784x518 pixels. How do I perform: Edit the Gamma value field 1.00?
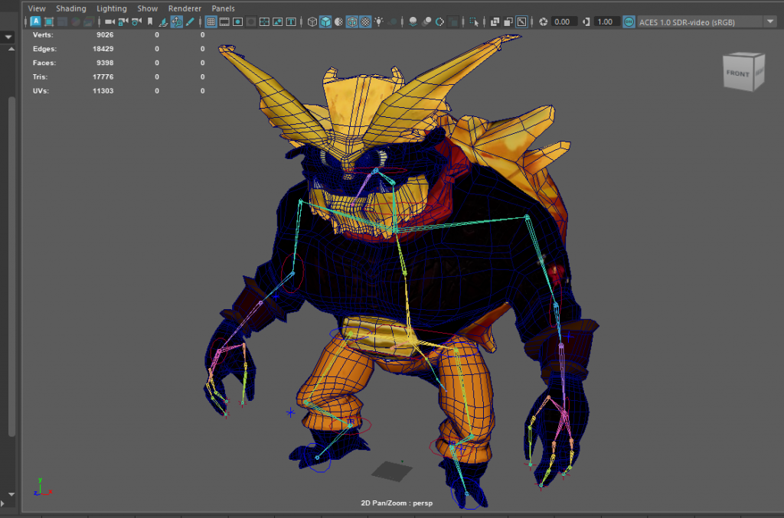point(607,21)
